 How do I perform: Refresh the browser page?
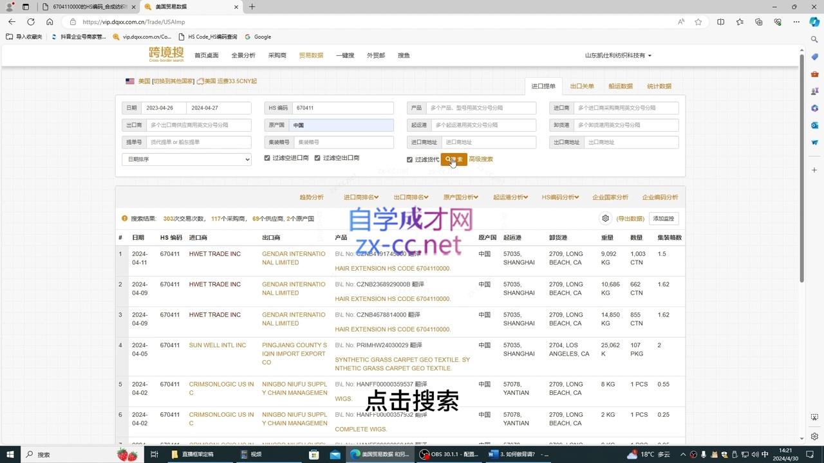coord(30,22)
